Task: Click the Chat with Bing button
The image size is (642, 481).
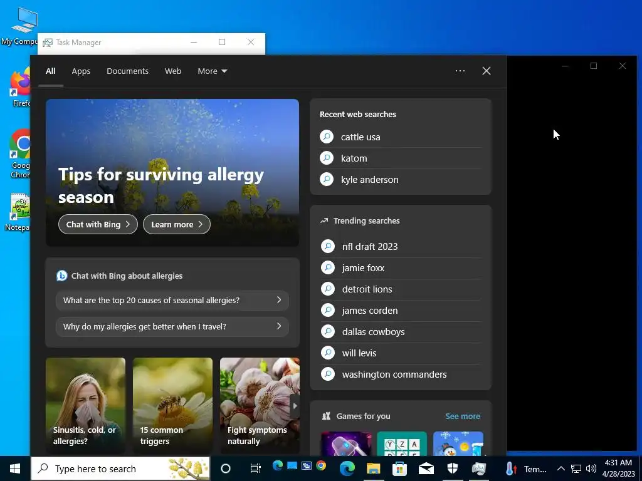Action: pos(98,224)
